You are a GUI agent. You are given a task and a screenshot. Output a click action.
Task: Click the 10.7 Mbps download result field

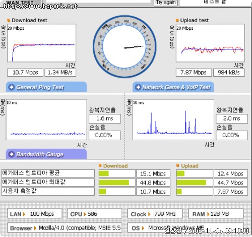pyautogui.click(x=25, y=73)
